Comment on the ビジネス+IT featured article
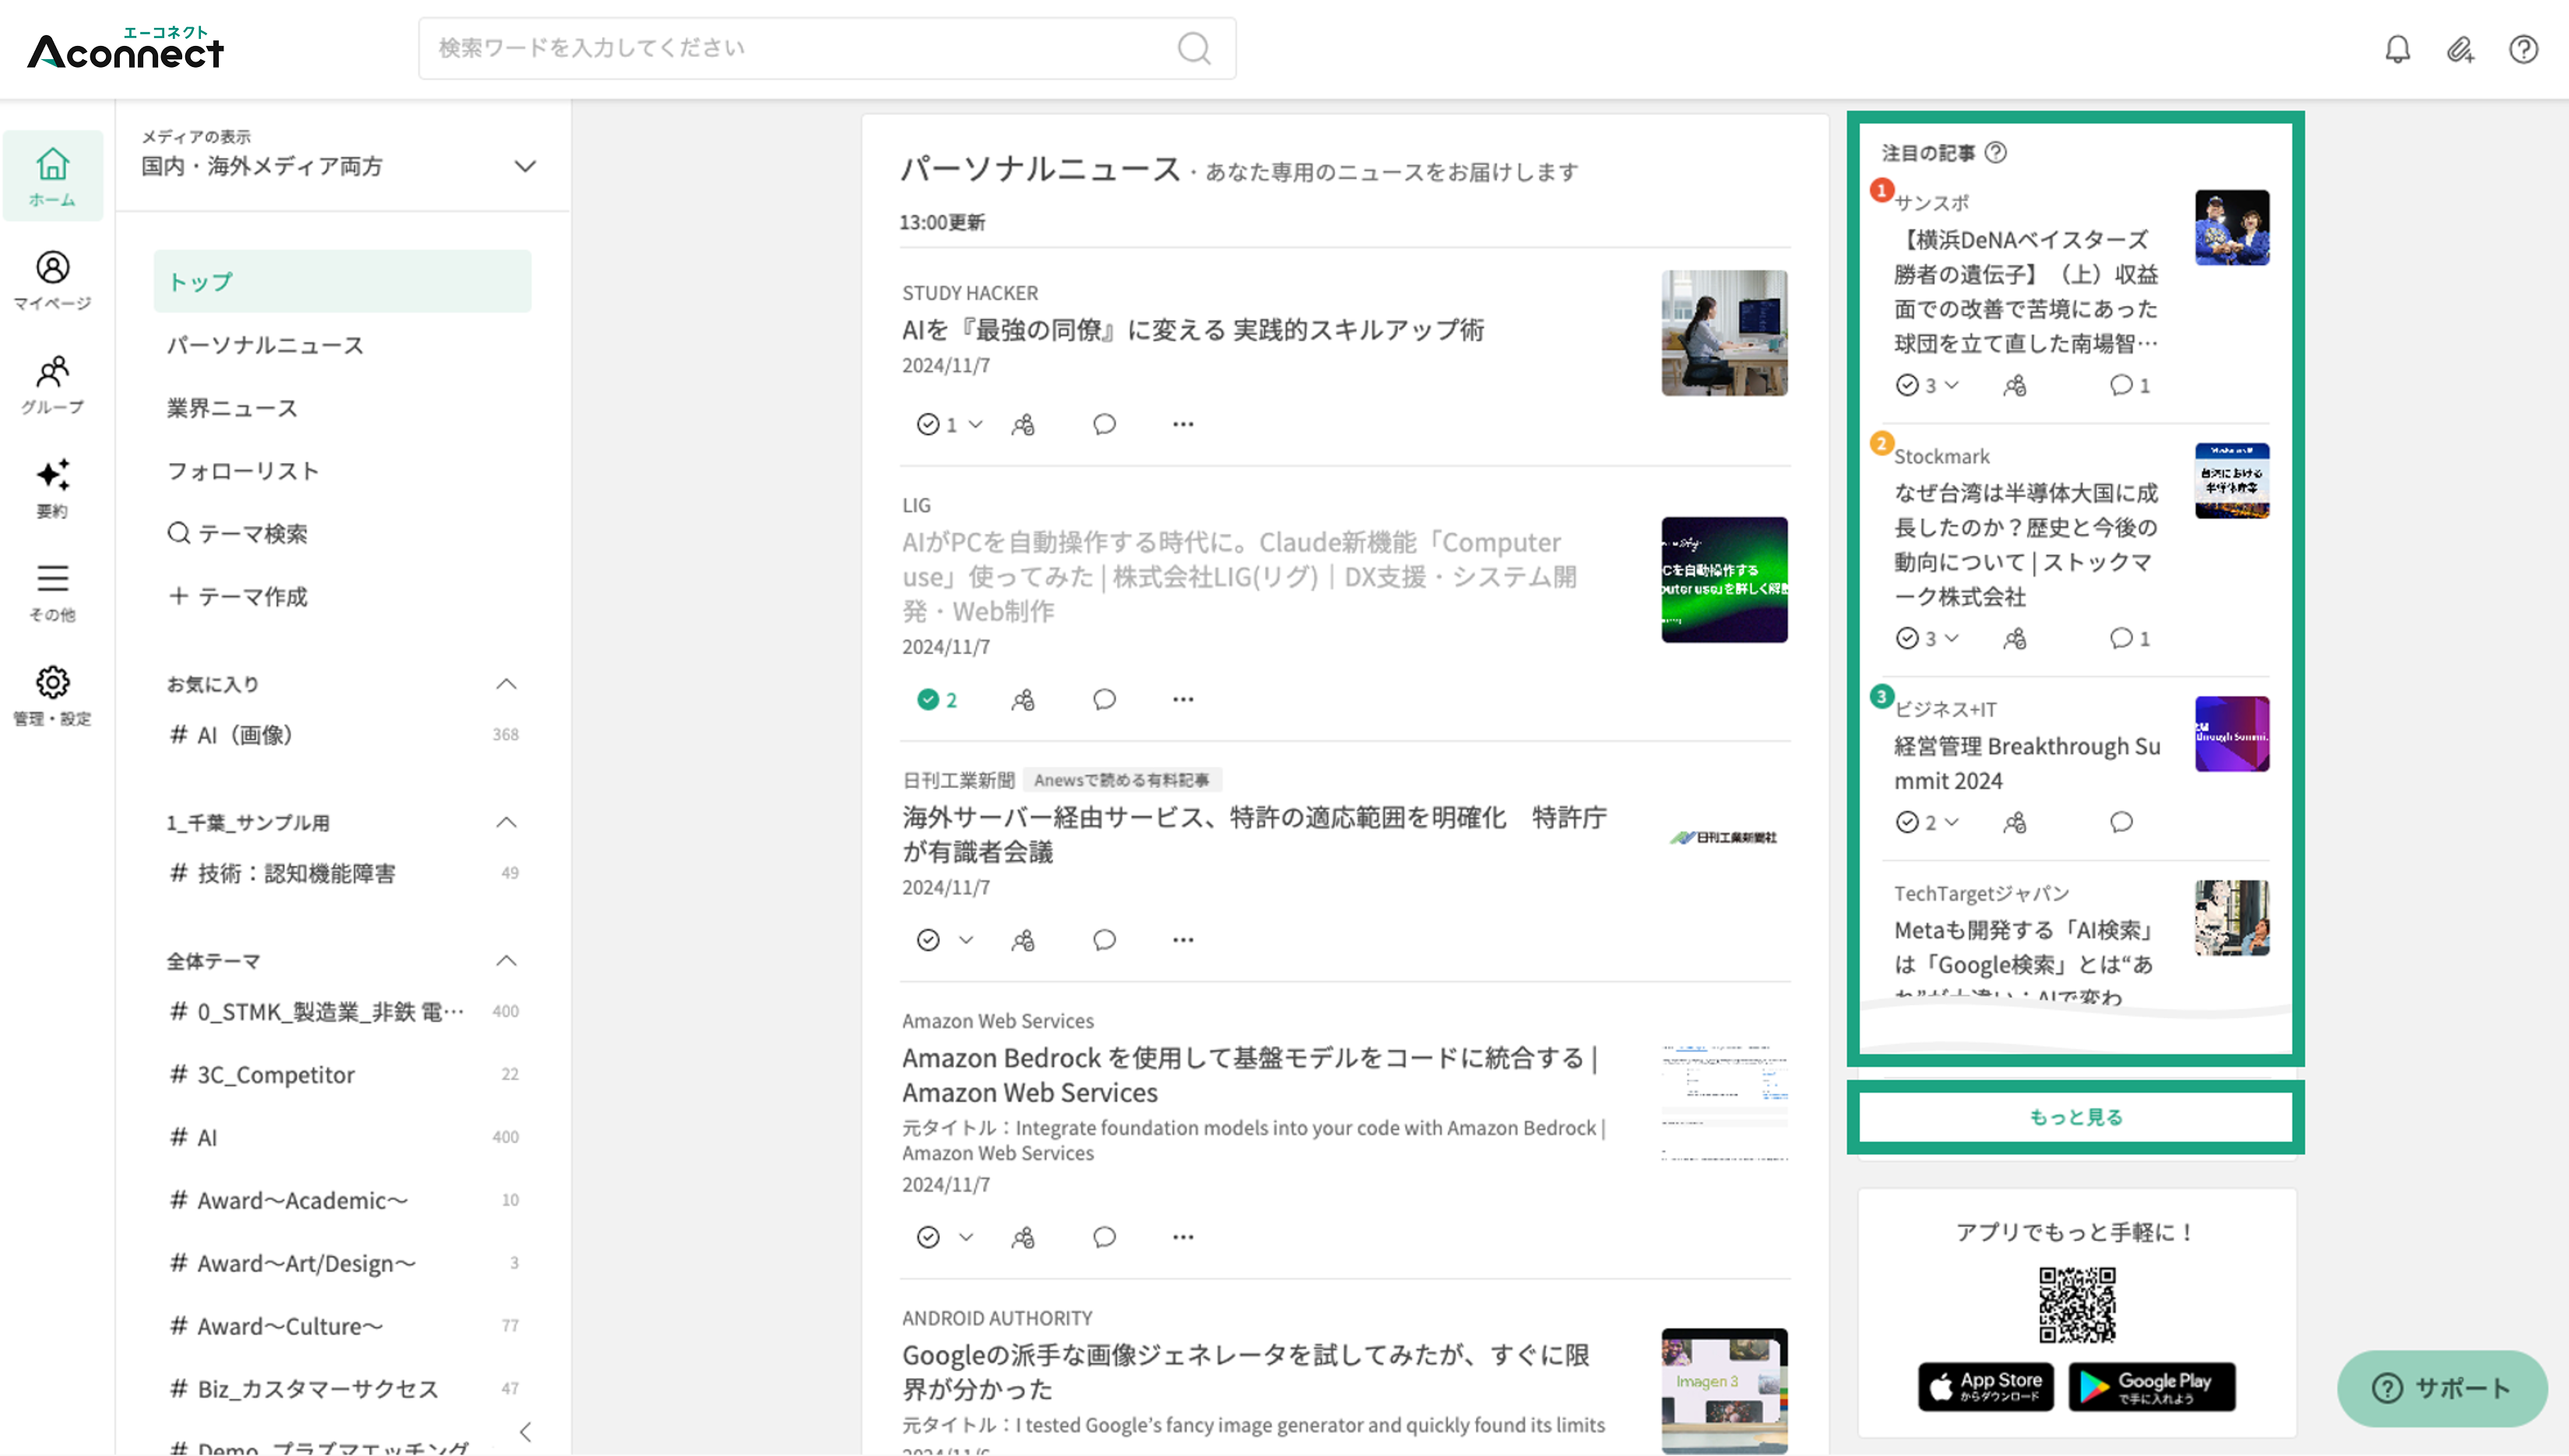Screen dimensions: 2569x1456 pyautogui.click(x=2120, y=822)
